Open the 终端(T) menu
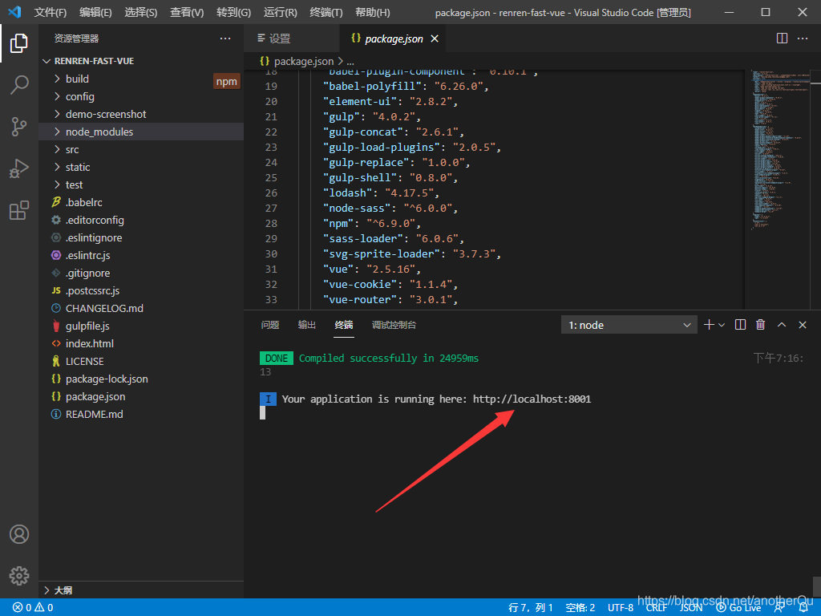Viewport: 821px width, 616px height. click(x=326, y=12)
